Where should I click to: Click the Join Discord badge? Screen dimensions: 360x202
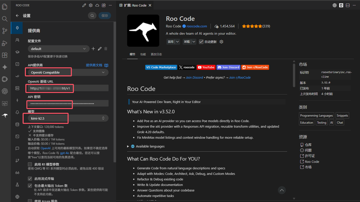click(x=228, y=67)
